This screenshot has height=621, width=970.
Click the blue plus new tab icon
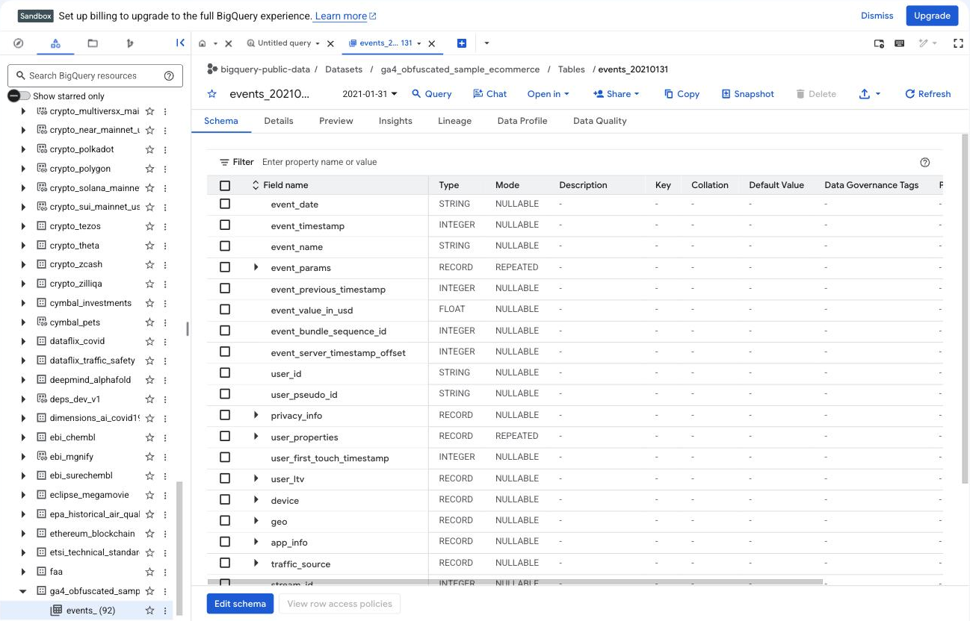point(462,43)
